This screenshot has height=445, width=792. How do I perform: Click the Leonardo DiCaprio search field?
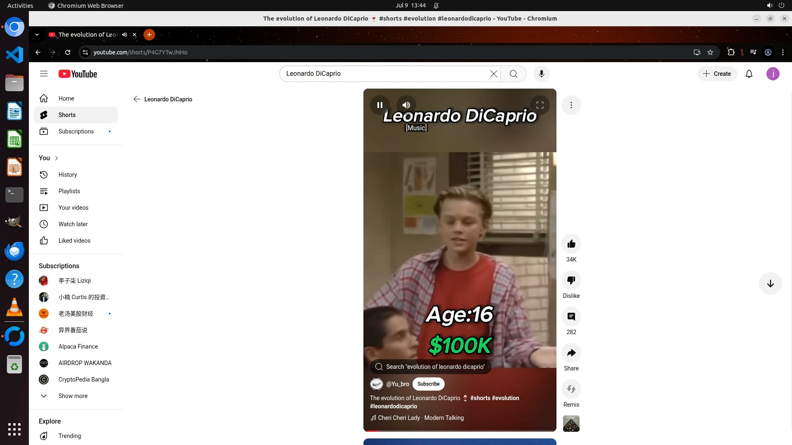384,74
